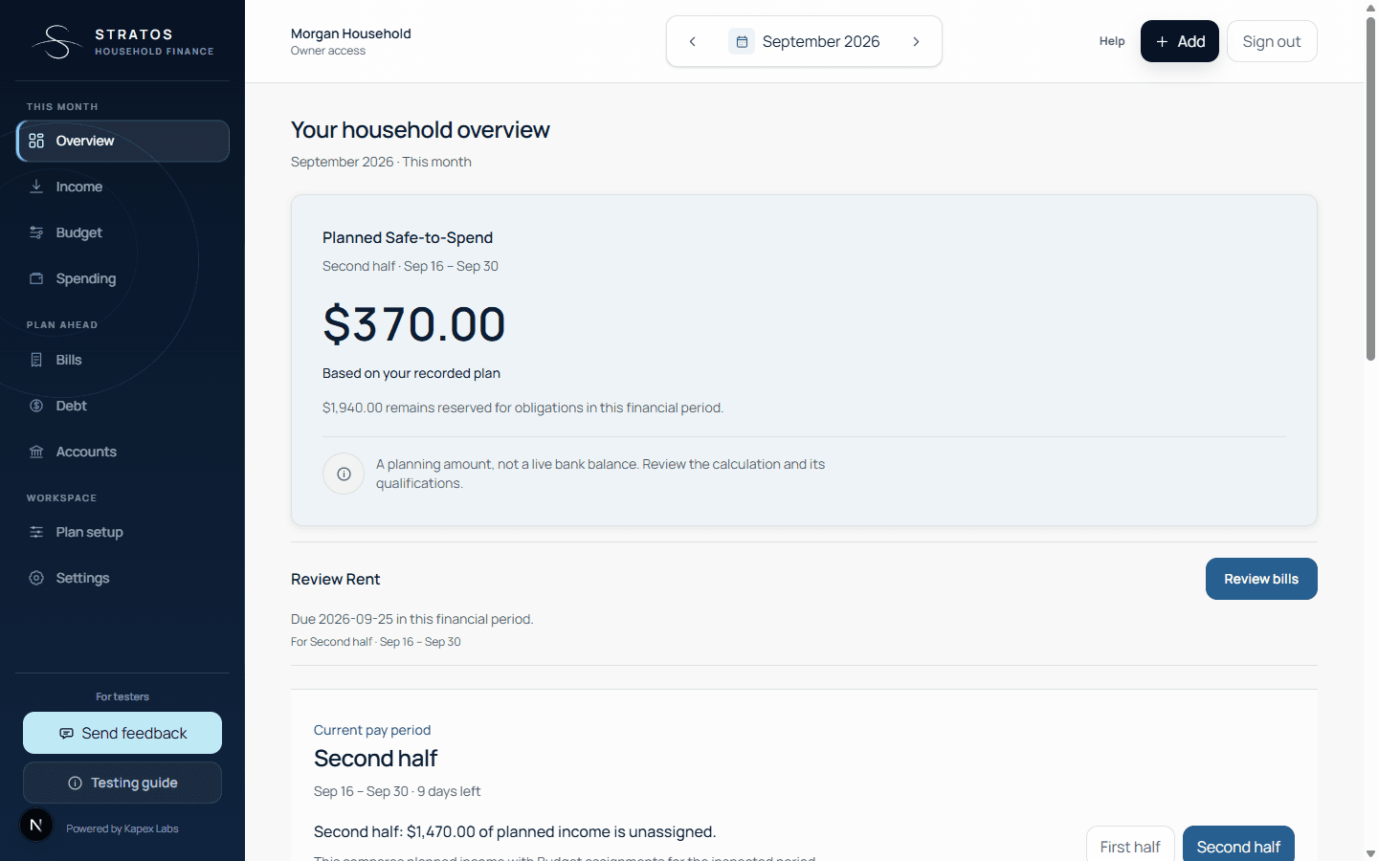
Task: Open the Settings page
Action: pos(122,578)
